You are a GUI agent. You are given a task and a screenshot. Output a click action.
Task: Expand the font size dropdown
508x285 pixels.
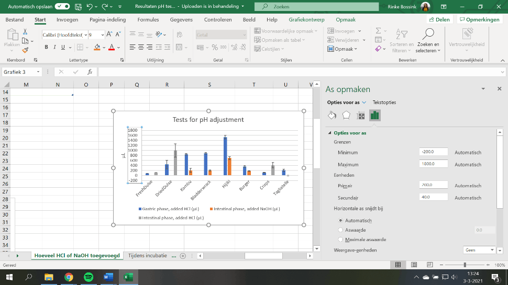tap(102, 35)
